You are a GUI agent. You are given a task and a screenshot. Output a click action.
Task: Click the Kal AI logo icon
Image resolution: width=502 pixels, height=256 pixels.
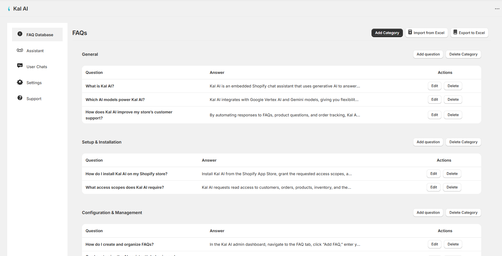click(9, 9)
